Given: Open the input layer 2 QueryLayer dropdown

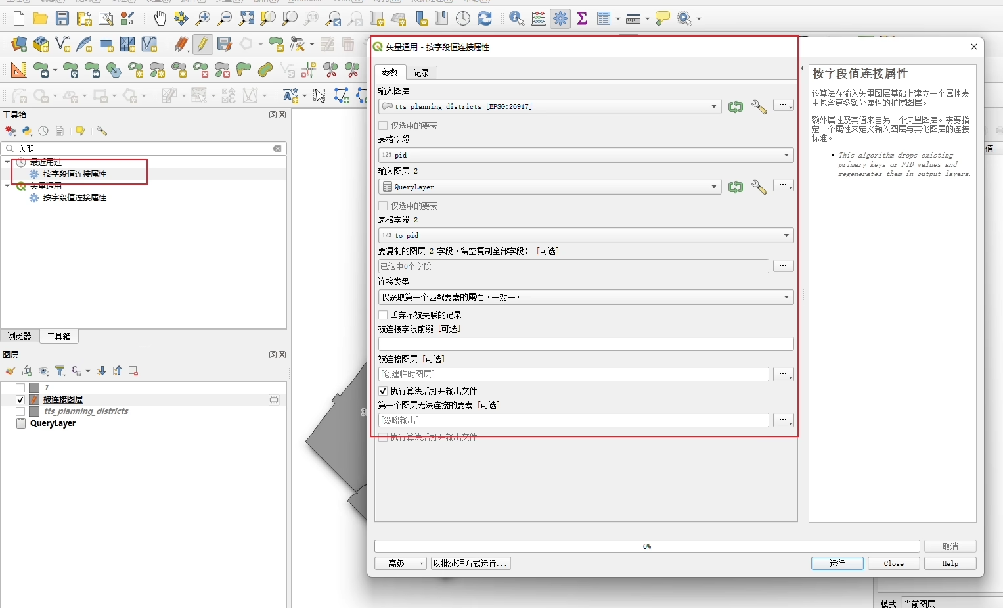Looking at the screenshot, I should point(550,187).
